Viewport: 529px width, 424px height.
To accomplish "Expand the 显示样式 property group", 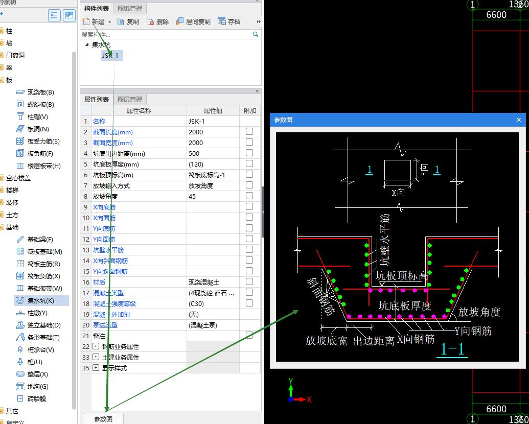I will [96, 368].
